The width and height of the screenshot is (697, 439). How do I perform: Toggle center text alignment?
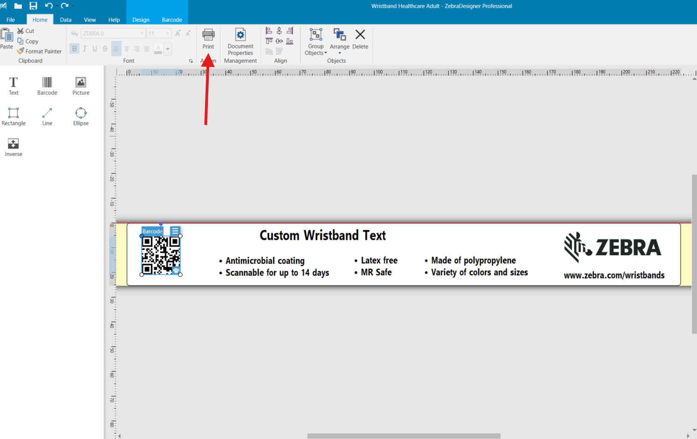pos(126,48)
